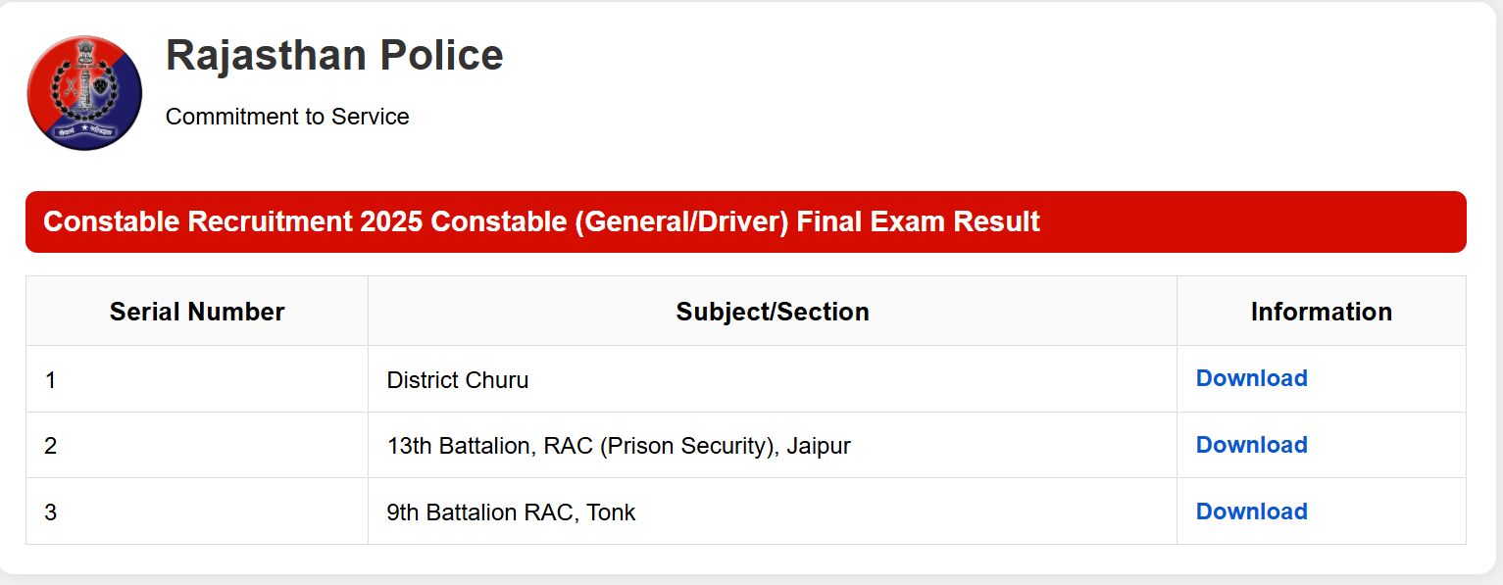Click "(Prison Security)" in the second row
This screenshot has height=585, width=1503.
689,446
